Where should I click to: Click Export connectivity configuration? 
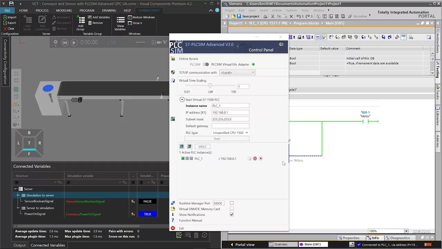pyautogui.click(x=9, y=23)
